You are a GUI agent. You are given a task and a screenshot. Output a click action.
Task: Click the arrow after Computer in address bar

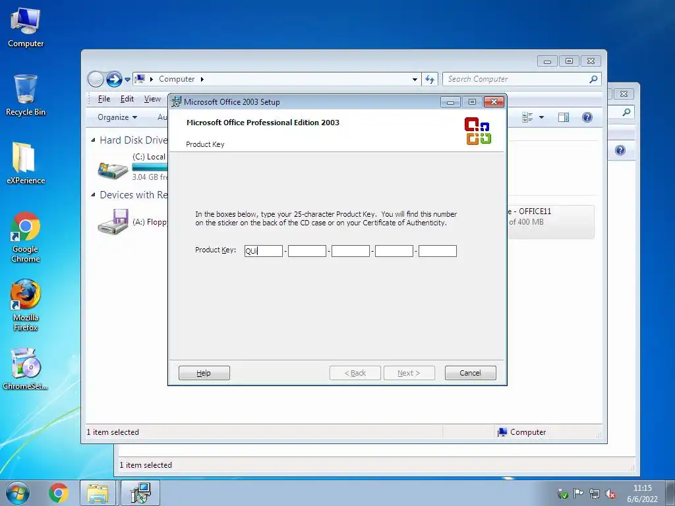click(202, 79)
